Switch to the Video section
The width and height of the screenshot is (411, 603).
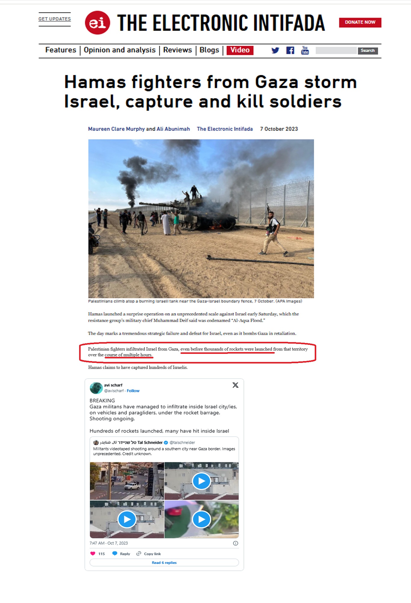pos(240,50)
